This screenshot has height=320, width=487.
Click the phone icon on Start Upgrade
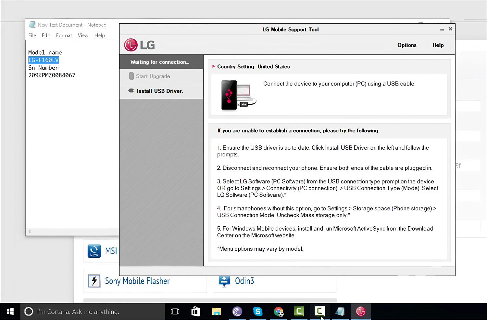tap(131, 76)
